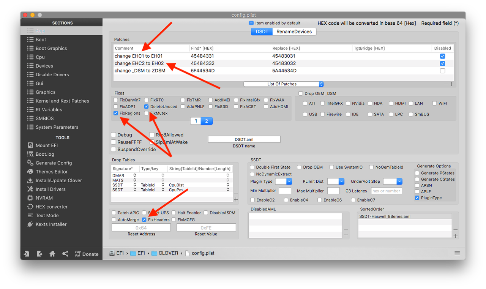Toggle the Generate PStates option
The height and width of the screenshot is (289, 486).
tap(417, 173)
